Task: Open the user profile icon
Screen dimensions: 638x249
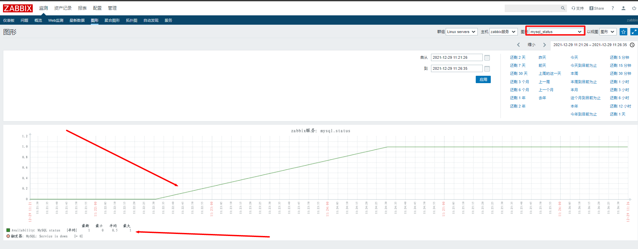Action: 623,8
